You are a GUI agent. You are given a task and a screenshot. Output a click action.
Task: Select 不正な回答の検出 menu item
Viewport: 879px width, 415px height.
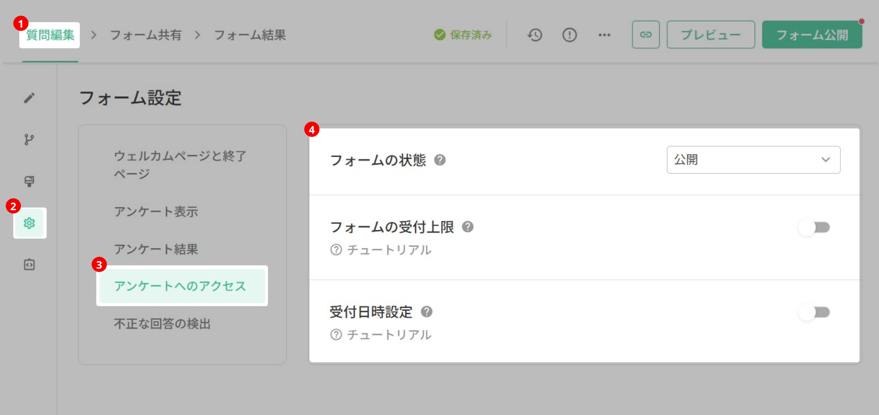click(162, 324)
